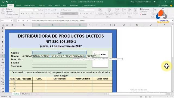This screenshot has height=98, width=174.
Task: Expand the Copiar dropdown arrow
Action: click(x=14, y=12)
